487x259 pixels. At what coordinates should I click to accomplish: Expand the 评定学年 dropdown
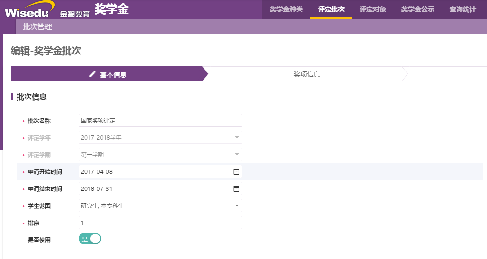coord(160,138)
